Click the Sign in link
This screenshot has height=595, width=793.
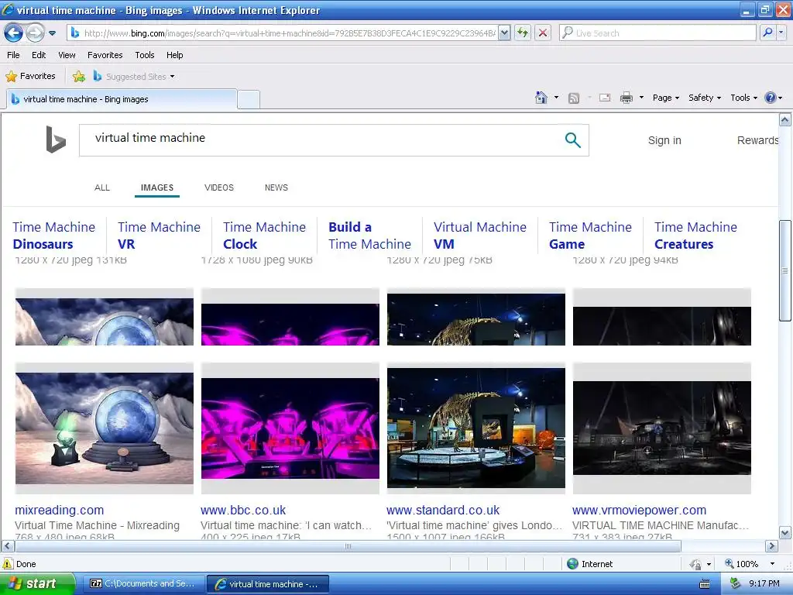coord(664,140)
